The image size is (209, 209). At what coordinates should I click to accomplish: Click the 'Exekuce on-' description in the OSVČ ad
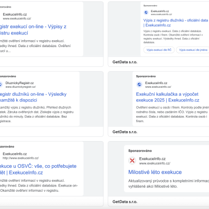click(39, 185)
